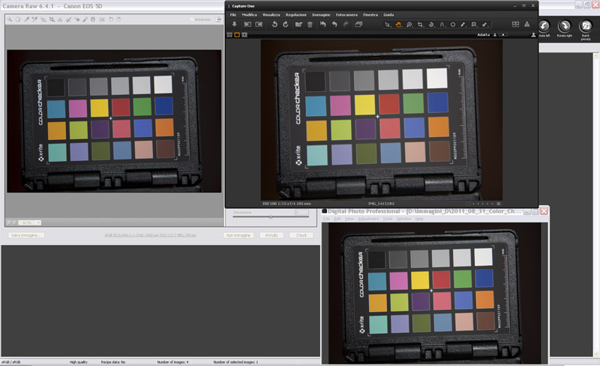Toggle Camera Raw full screen mode icon
The height and width of the screenshot is (366, 600).
[217, 19]
